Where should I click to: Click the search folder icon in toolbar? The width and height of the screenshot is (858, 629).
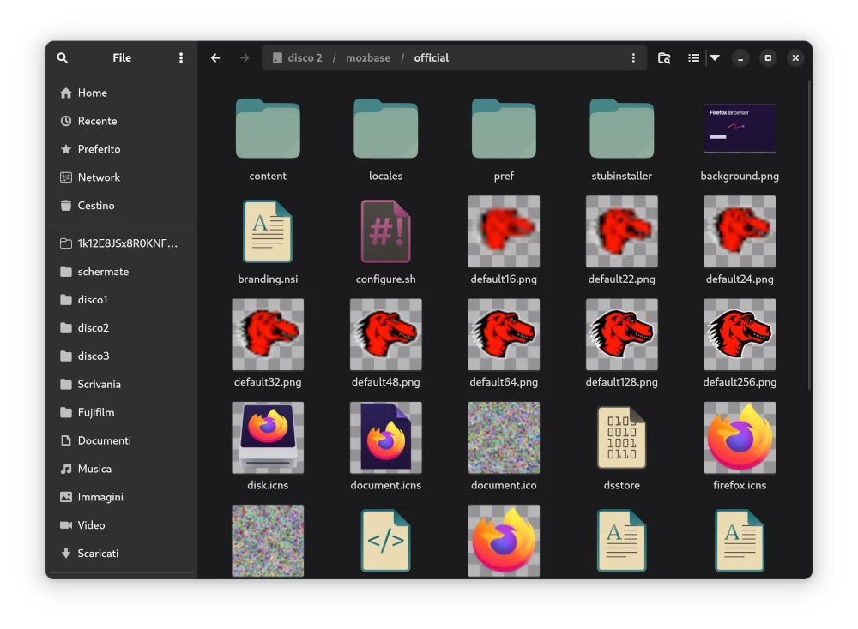tap(664, 58)
